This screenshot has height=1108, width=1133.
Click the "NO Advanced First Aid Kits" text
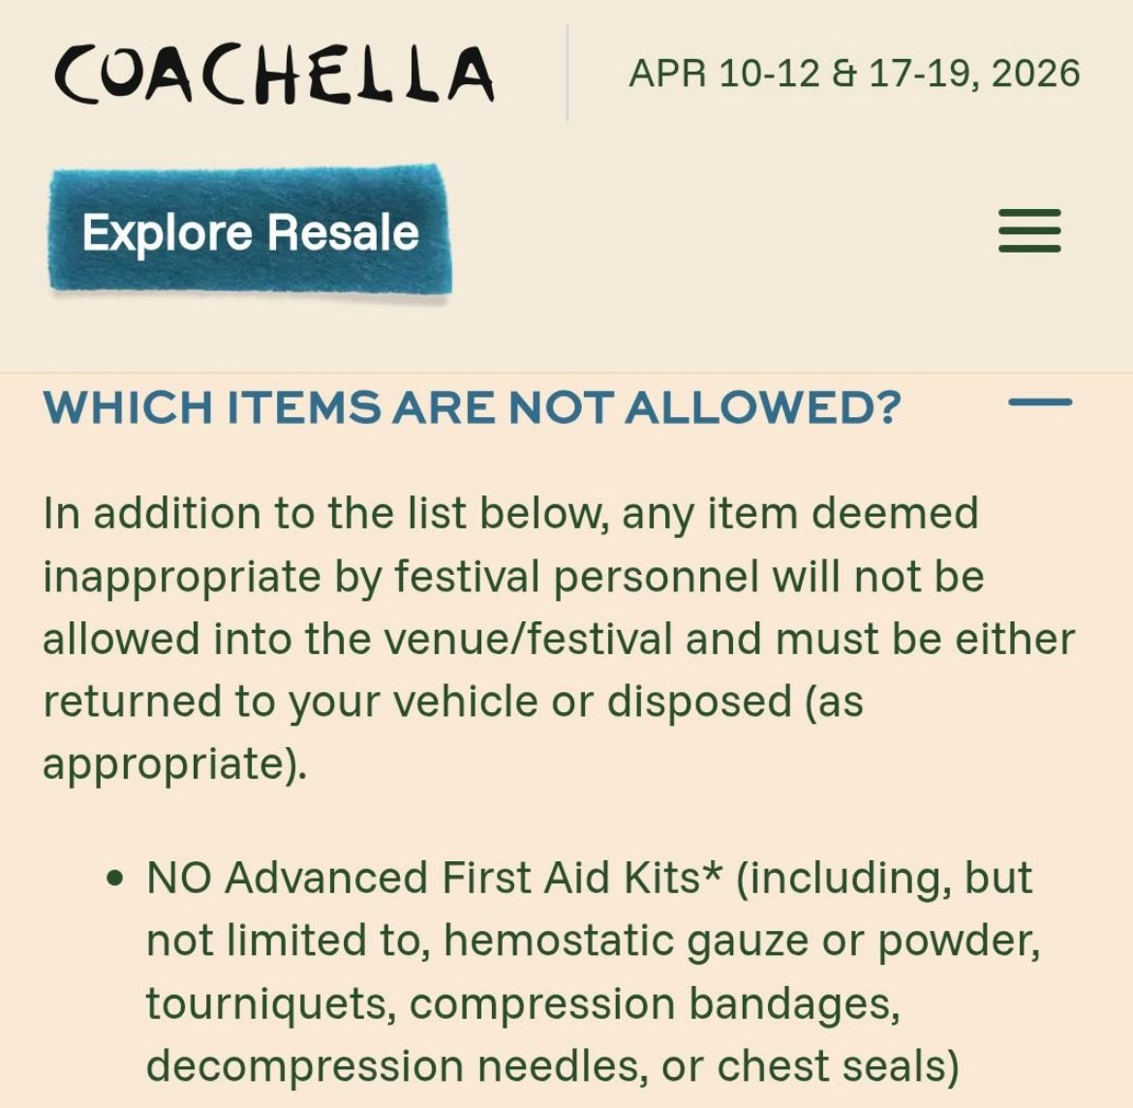(423, 879)
